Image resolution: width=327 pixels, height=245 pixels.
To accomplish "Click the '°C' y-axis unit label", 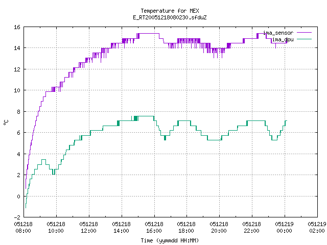I will (6, 122).
